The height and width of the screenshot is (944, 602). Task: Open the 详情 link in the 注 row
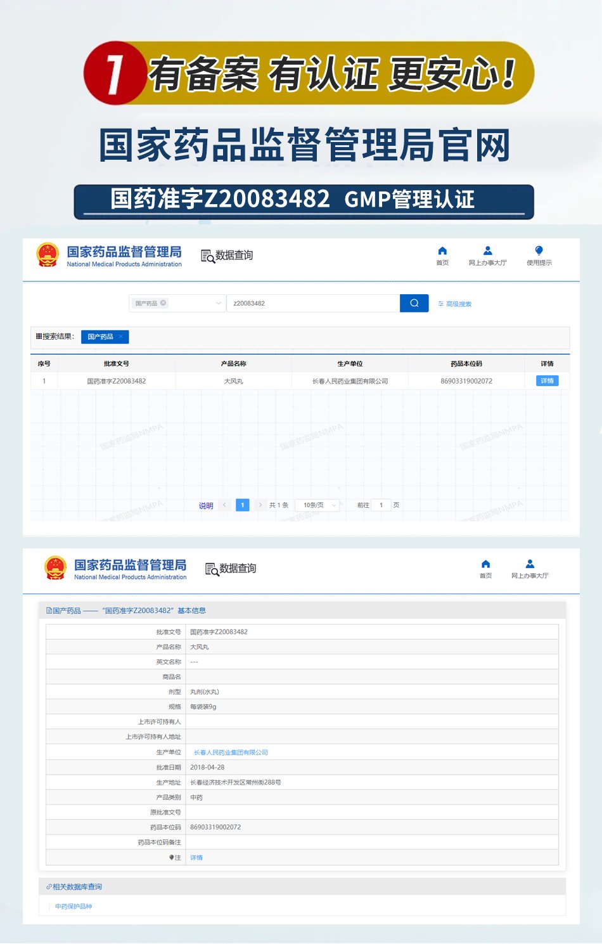196,858
